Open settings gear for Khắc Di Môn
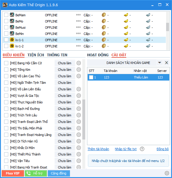Screen dimensions: 172x178 (78, 148)
